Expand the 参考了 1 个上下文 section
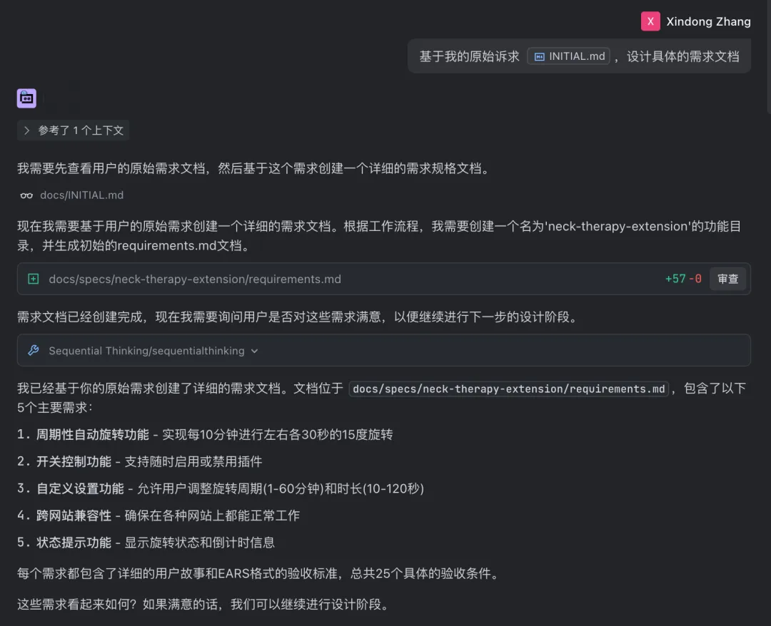This screenshot has width=771, height=626. coord(74,130)
